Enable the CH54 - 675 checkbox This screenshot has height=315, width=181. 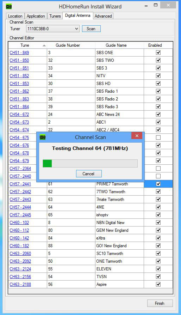[158, 138]
